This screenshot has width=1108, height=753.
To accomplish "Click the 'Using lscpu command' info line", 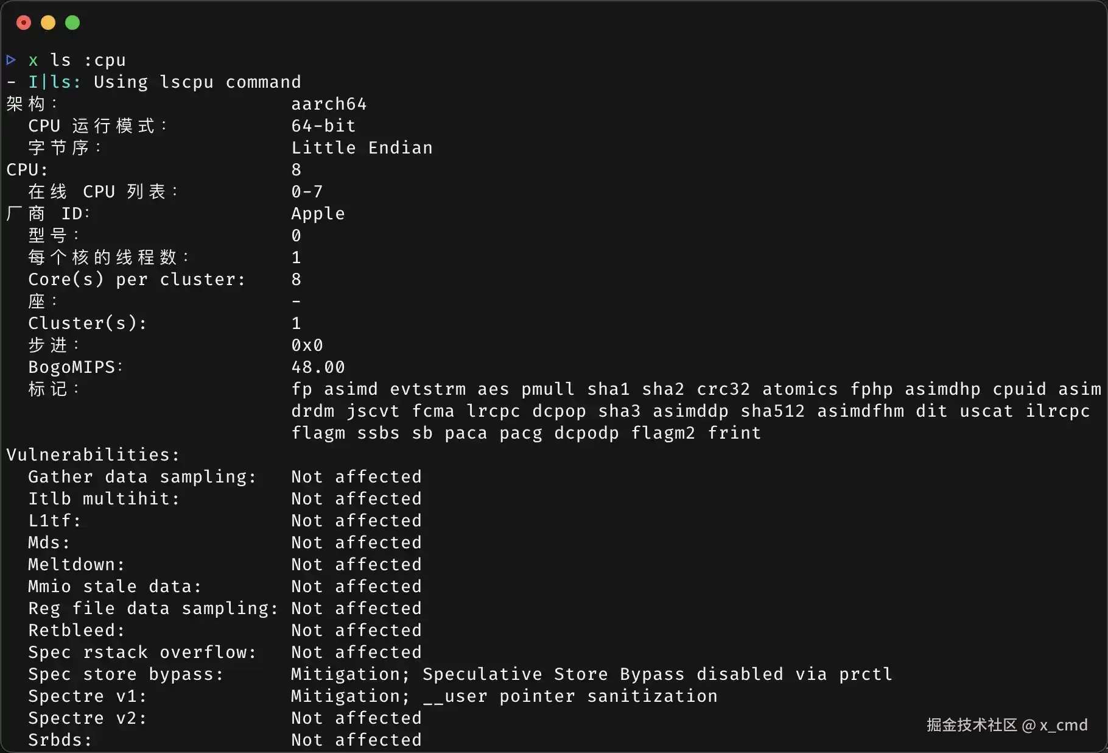I will 197,82.
